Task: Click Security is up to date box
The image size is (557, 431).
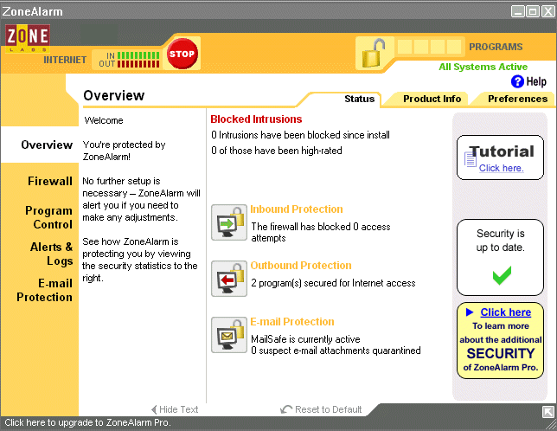Action: click(500, 257)
